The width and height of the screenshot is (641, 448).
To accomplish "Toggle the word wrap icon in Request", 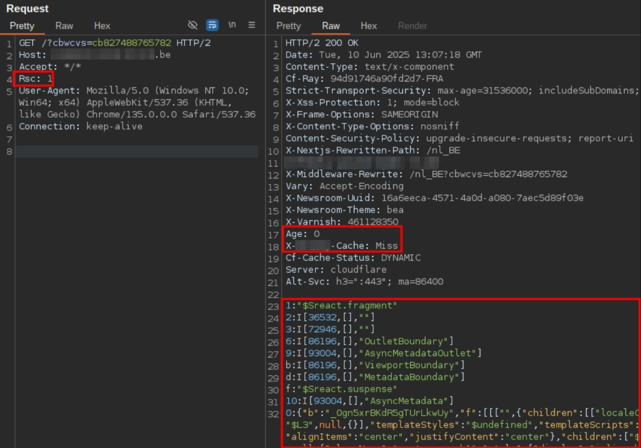I will pyautogui.click(x=212, y=25).
